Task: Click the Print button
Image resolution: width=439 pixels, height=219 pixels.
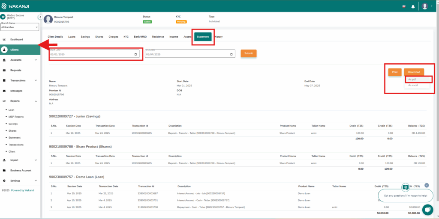Action: (395, 72)
